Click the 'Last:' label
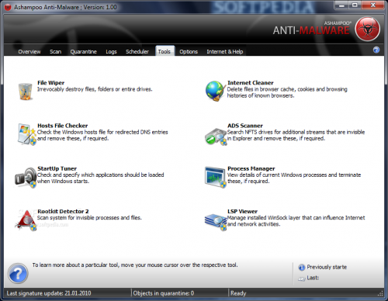The height and width of the screenshot is (301, 388). 313,278
